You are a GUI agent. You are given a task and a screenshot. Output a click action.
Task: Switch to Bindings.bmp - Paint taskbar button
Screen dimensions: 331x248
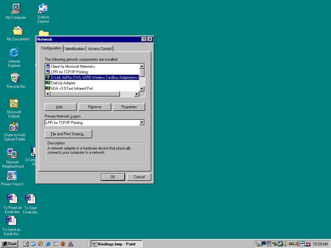116,244
